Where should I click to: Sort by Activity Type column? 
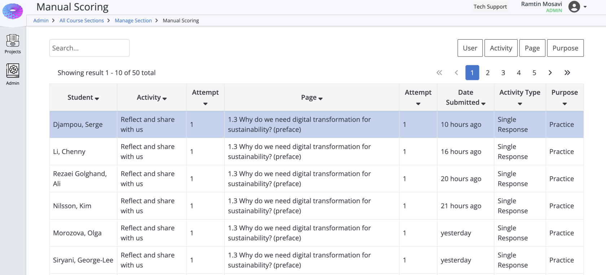[520, 97]
